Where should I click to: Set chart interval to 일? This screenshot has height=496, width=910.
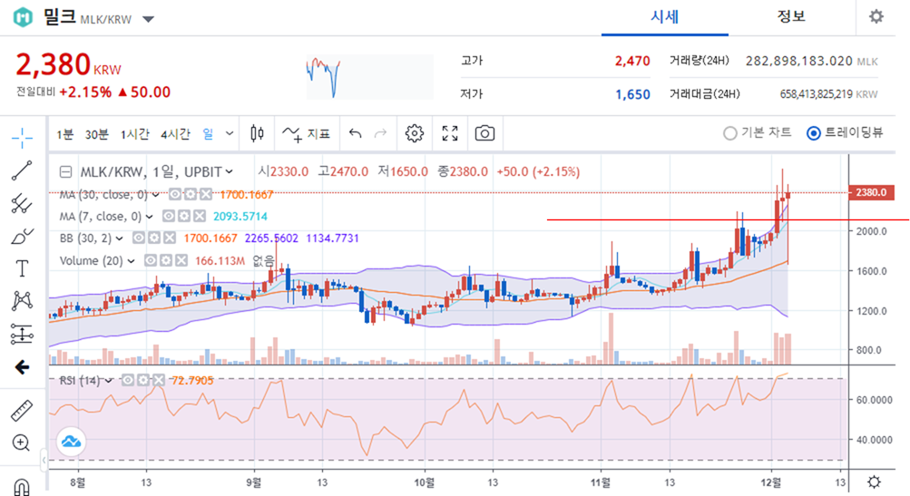(x=208, y=134)
